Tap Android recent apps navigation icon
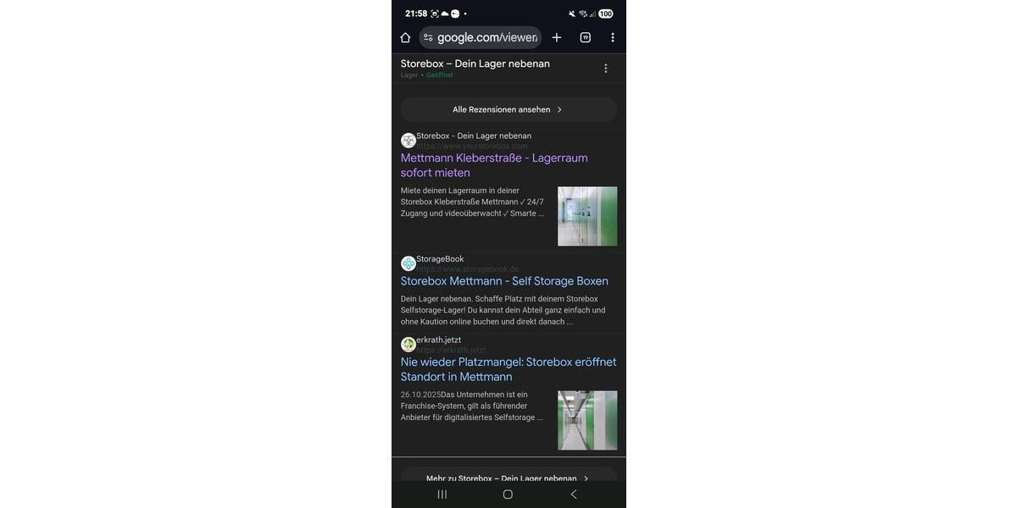The image size is (1017, 508). (x=442, y=494)
